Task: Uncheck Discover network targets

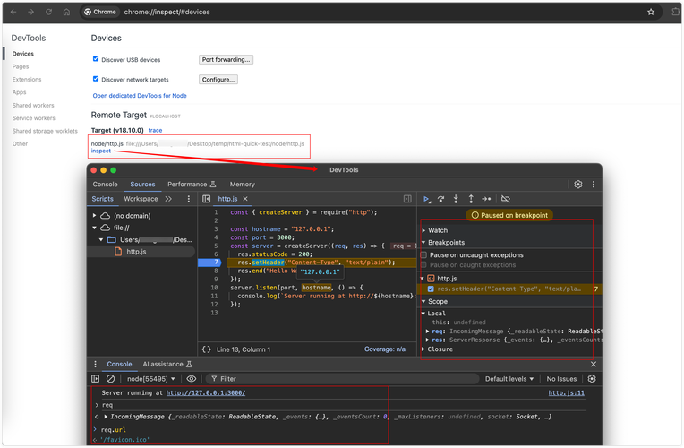Action: tap(97, 79)
